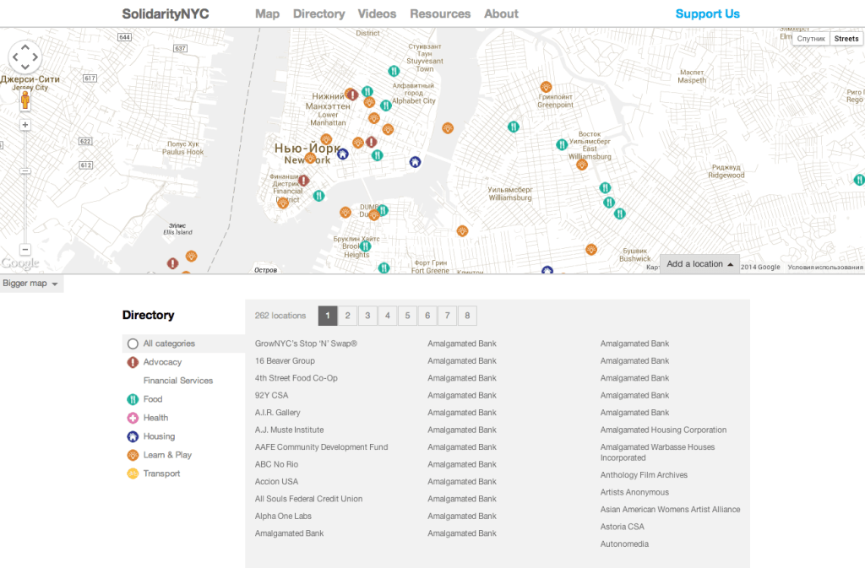This screenshot has width=865, height=568.
Task: Open the 4th Street Food Co-Op listing
Action: pyautogui.click(x=296, y=378)
